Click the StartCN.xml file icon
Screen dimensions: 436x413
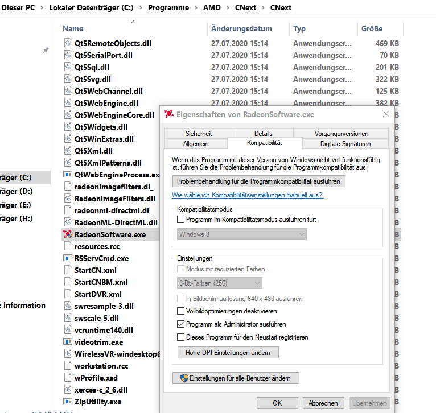coord(68,270)
